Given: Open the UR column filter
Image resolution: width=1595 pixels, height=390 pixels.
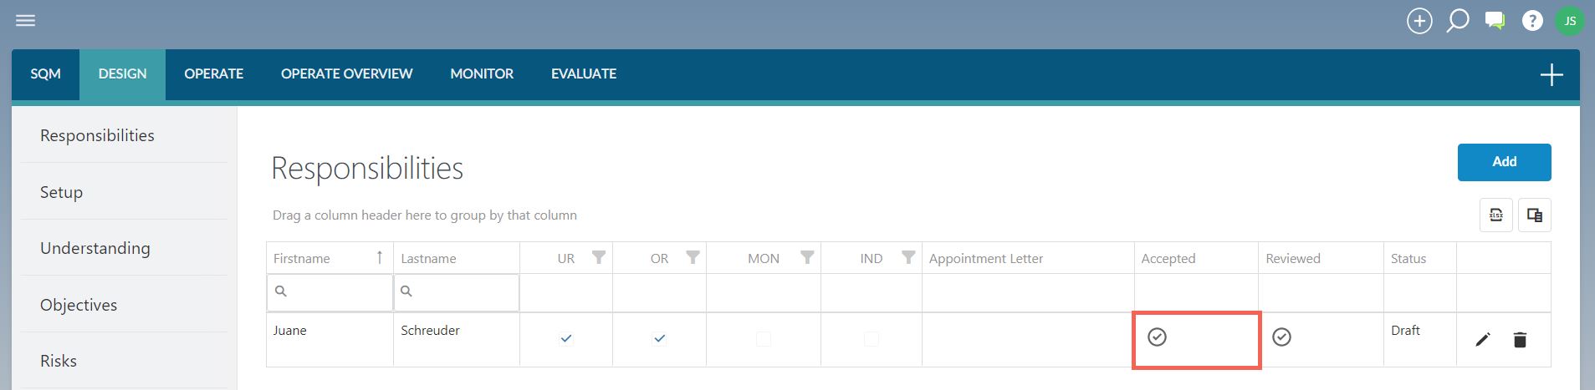Looking at the screenshot, I should [x=599, y=257].
